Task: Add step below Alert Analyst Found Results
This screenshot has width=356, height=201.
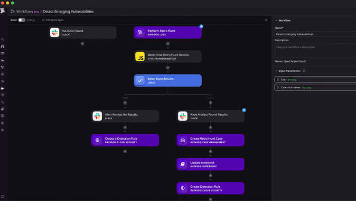Action: tap(210, 127)
